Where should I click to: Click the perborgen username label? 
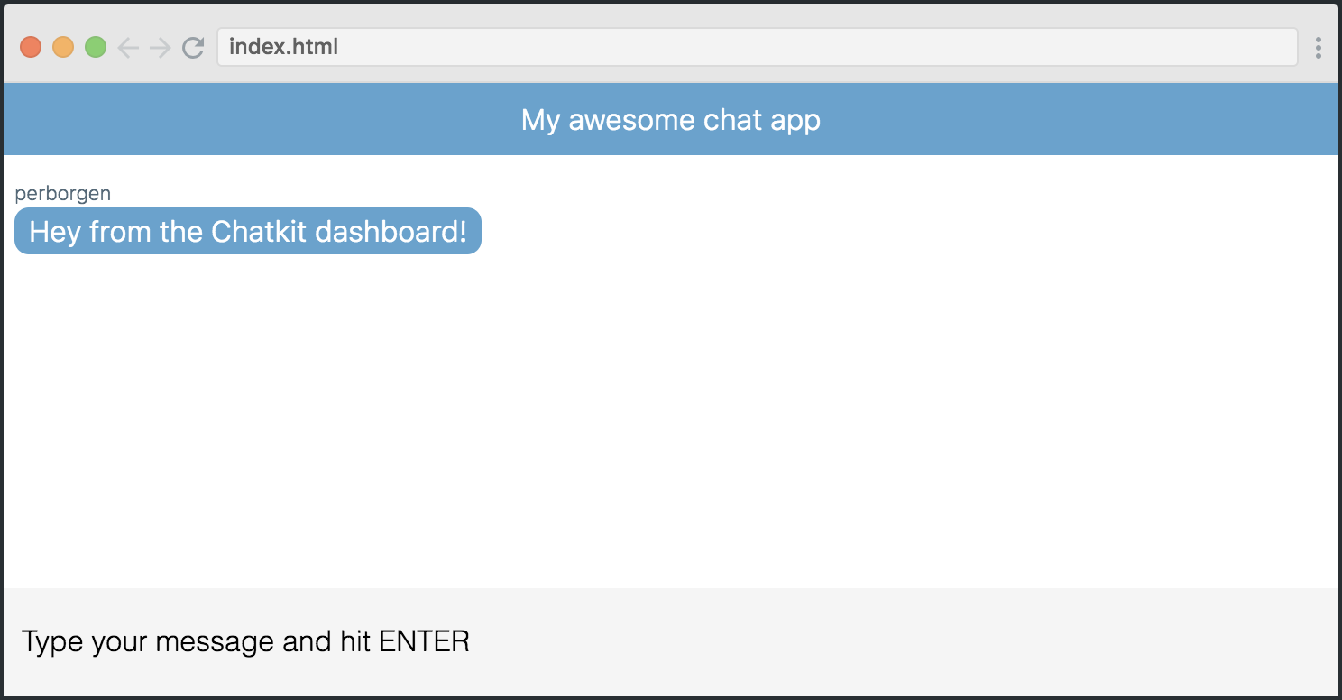tap(63, 193)
